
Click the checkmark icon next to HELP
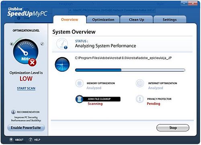31,140
